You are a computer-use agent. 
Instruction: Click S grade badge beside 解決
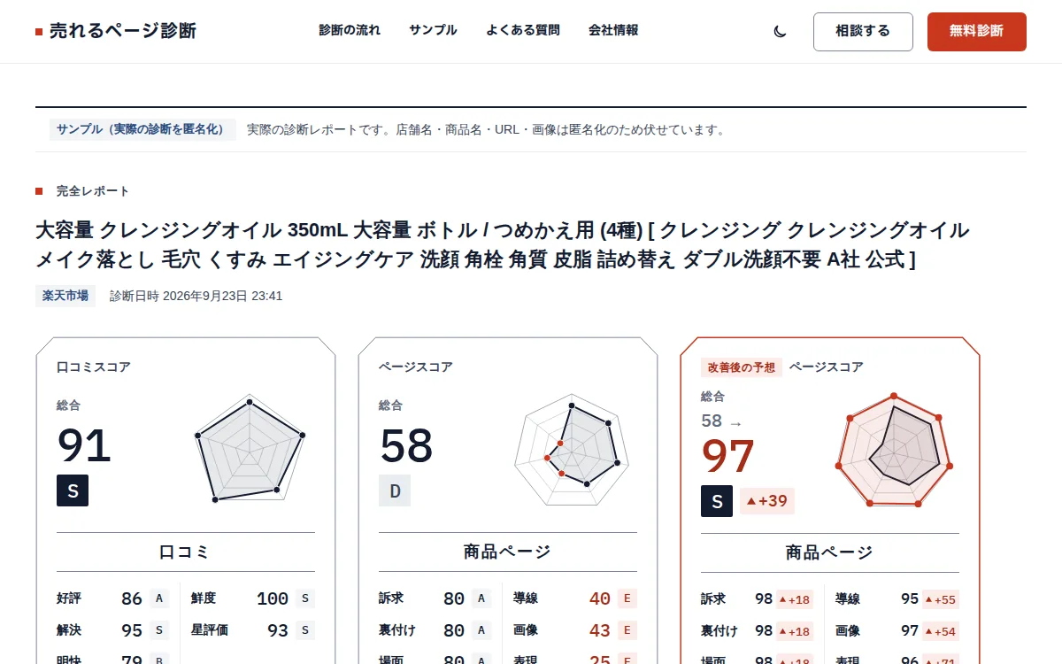[x=159, y=630]
